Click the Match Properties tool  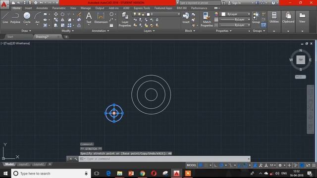pos(207,19)
